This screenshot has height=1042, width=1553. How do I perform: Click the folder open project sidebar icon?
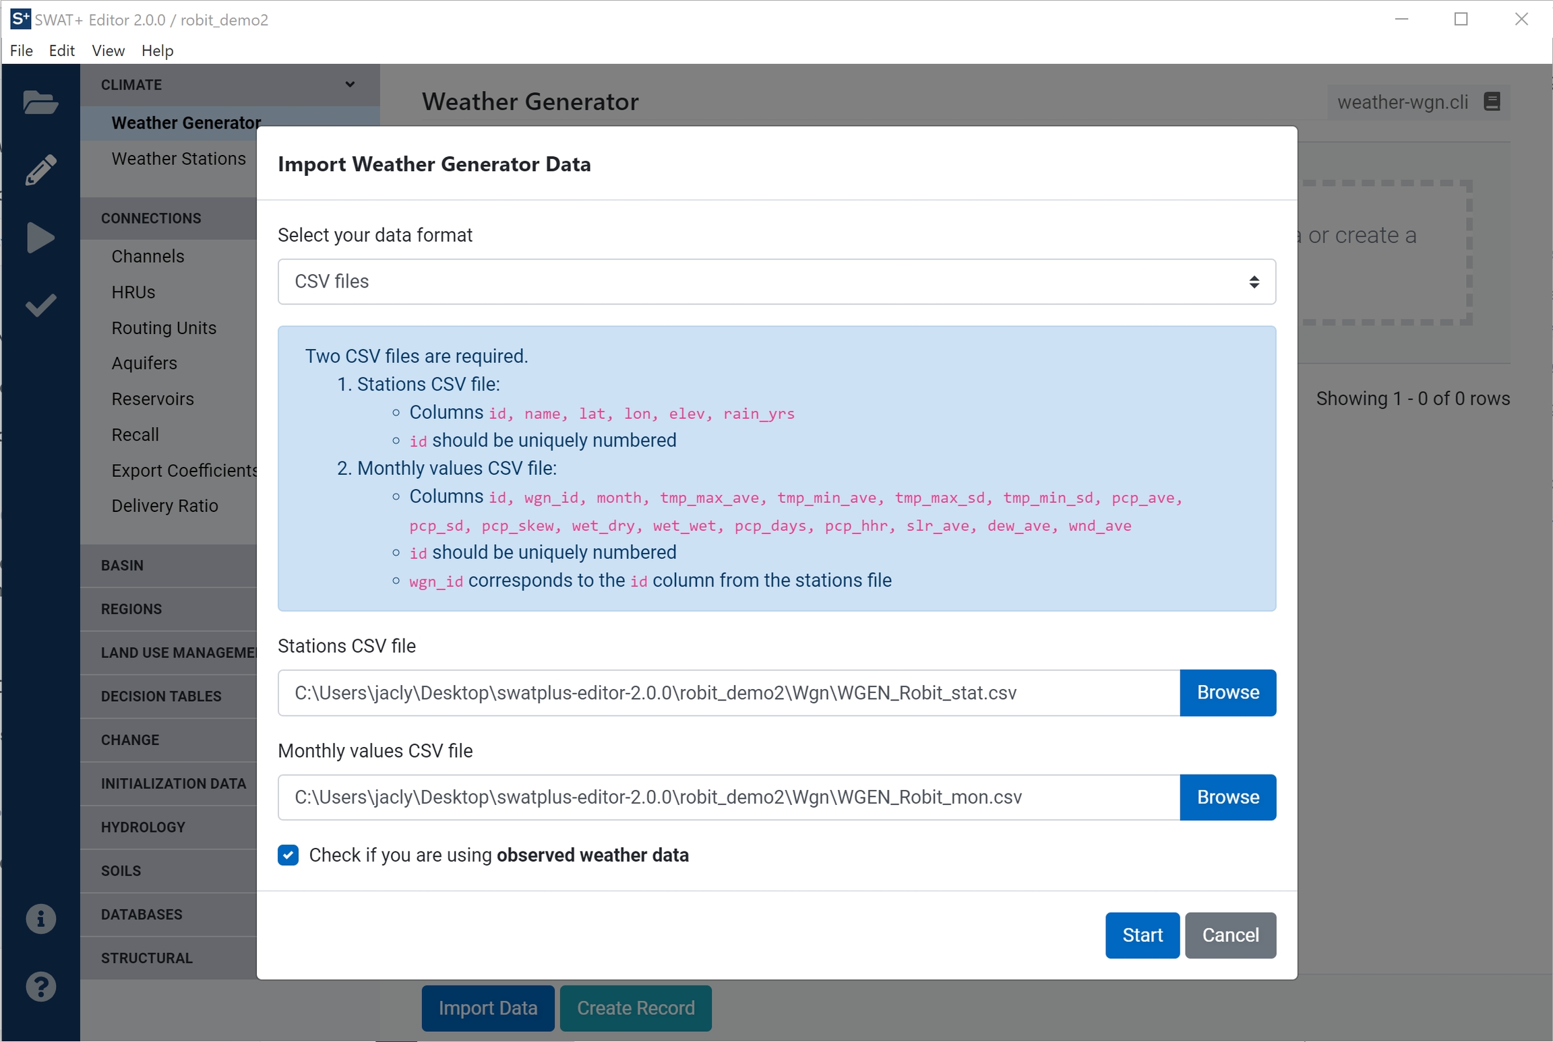[x=40, y=102]
